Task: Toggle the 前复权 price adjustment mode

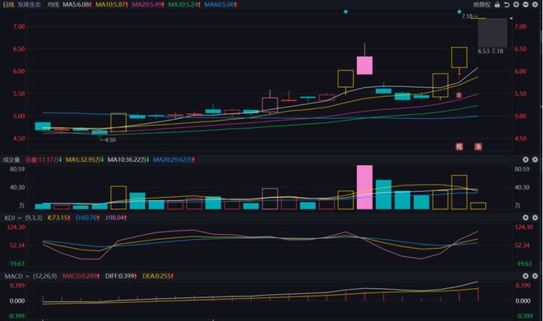Action: [482, 4]
